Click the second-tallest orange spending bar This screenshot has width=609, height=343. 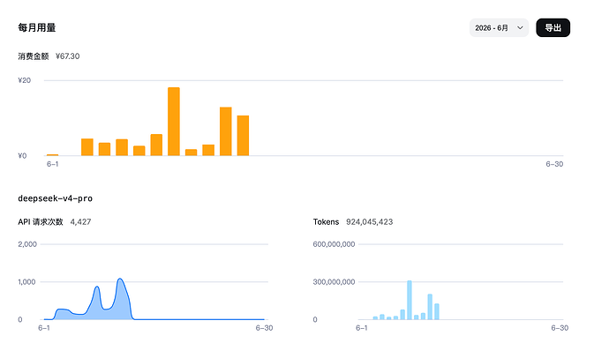coord(226,131)
